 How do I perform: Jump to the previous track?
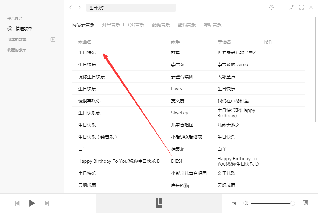tap(17, 203)
